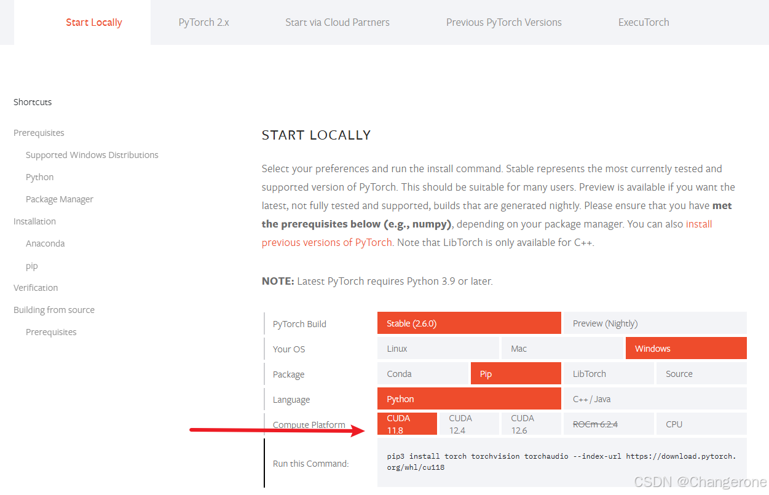Select the Pip package option
769x495 pixels.
coord(516,373)
